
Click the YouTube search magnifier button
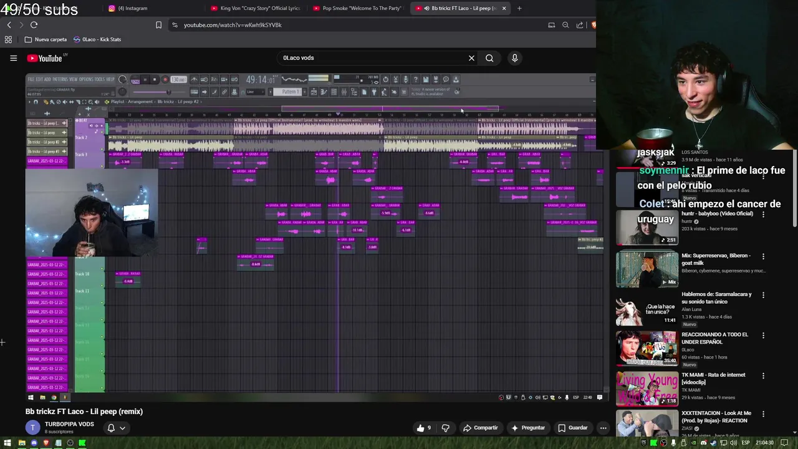click(x=489, y=58)
